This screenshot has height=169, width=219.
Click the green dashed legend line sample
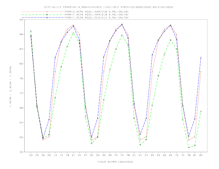pyautogui.click(x=43, y=15)
